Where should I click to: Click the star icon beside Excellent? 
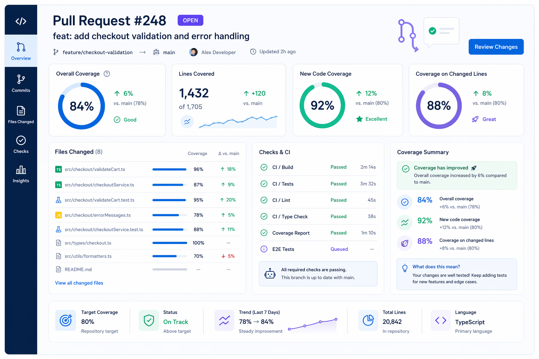(x=359, y=119)
